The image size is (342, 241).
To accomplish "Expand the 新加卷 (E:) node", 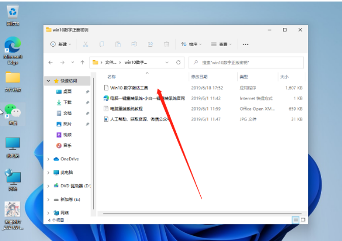I will coord(48,199).
